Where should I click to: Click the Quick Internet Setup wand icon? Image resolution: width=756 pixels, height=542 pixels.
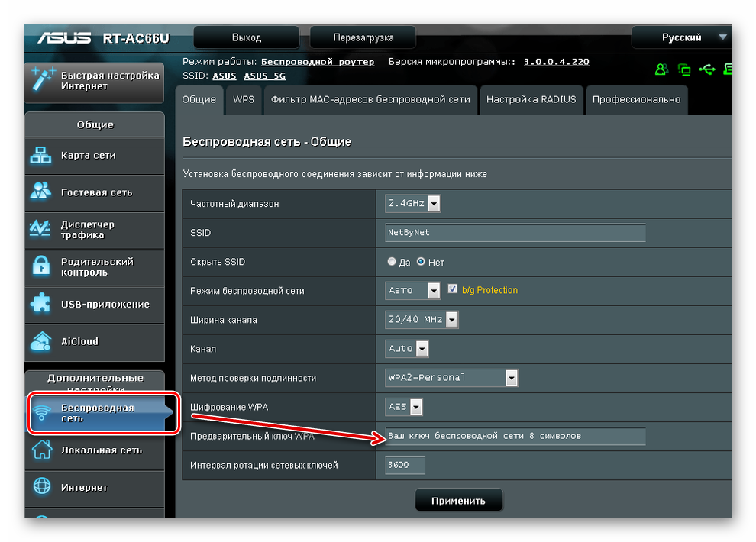(41, 81)
